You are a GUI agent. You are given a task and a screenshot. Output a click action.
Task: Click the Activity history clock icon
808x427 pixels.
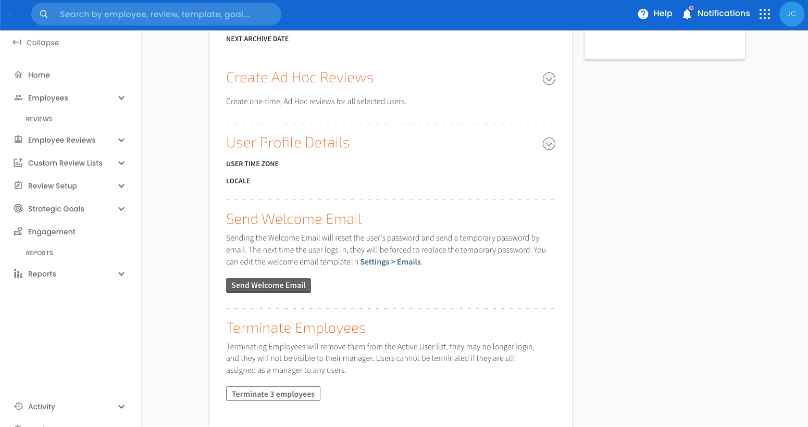click(x=18, y=406)
